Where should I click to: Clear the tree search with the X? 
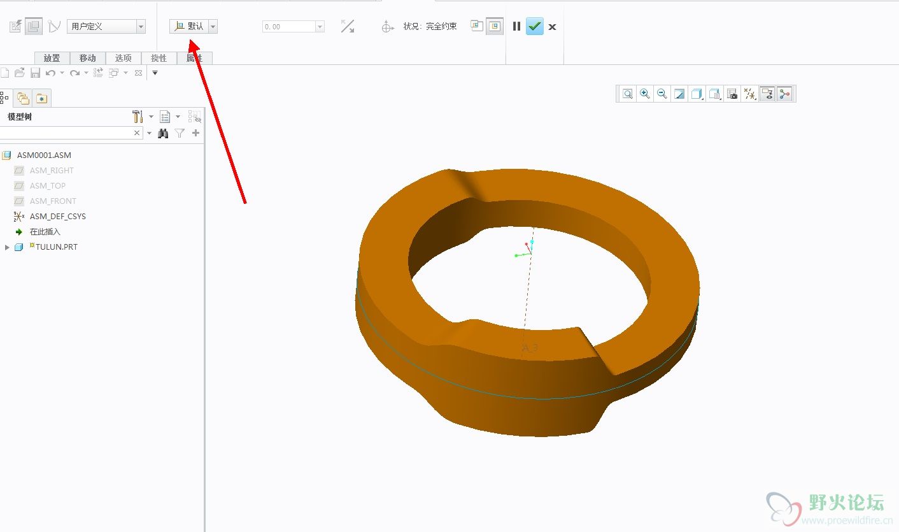(137, 133)
